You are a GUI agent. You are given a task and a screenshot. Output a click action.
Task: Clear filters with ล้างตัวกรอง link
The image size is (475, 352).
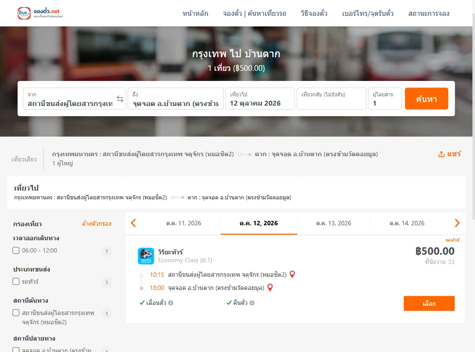(x=97, y=224)
